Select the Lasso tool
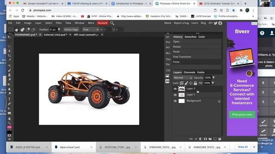275x154 pixels. click(9, 46)
